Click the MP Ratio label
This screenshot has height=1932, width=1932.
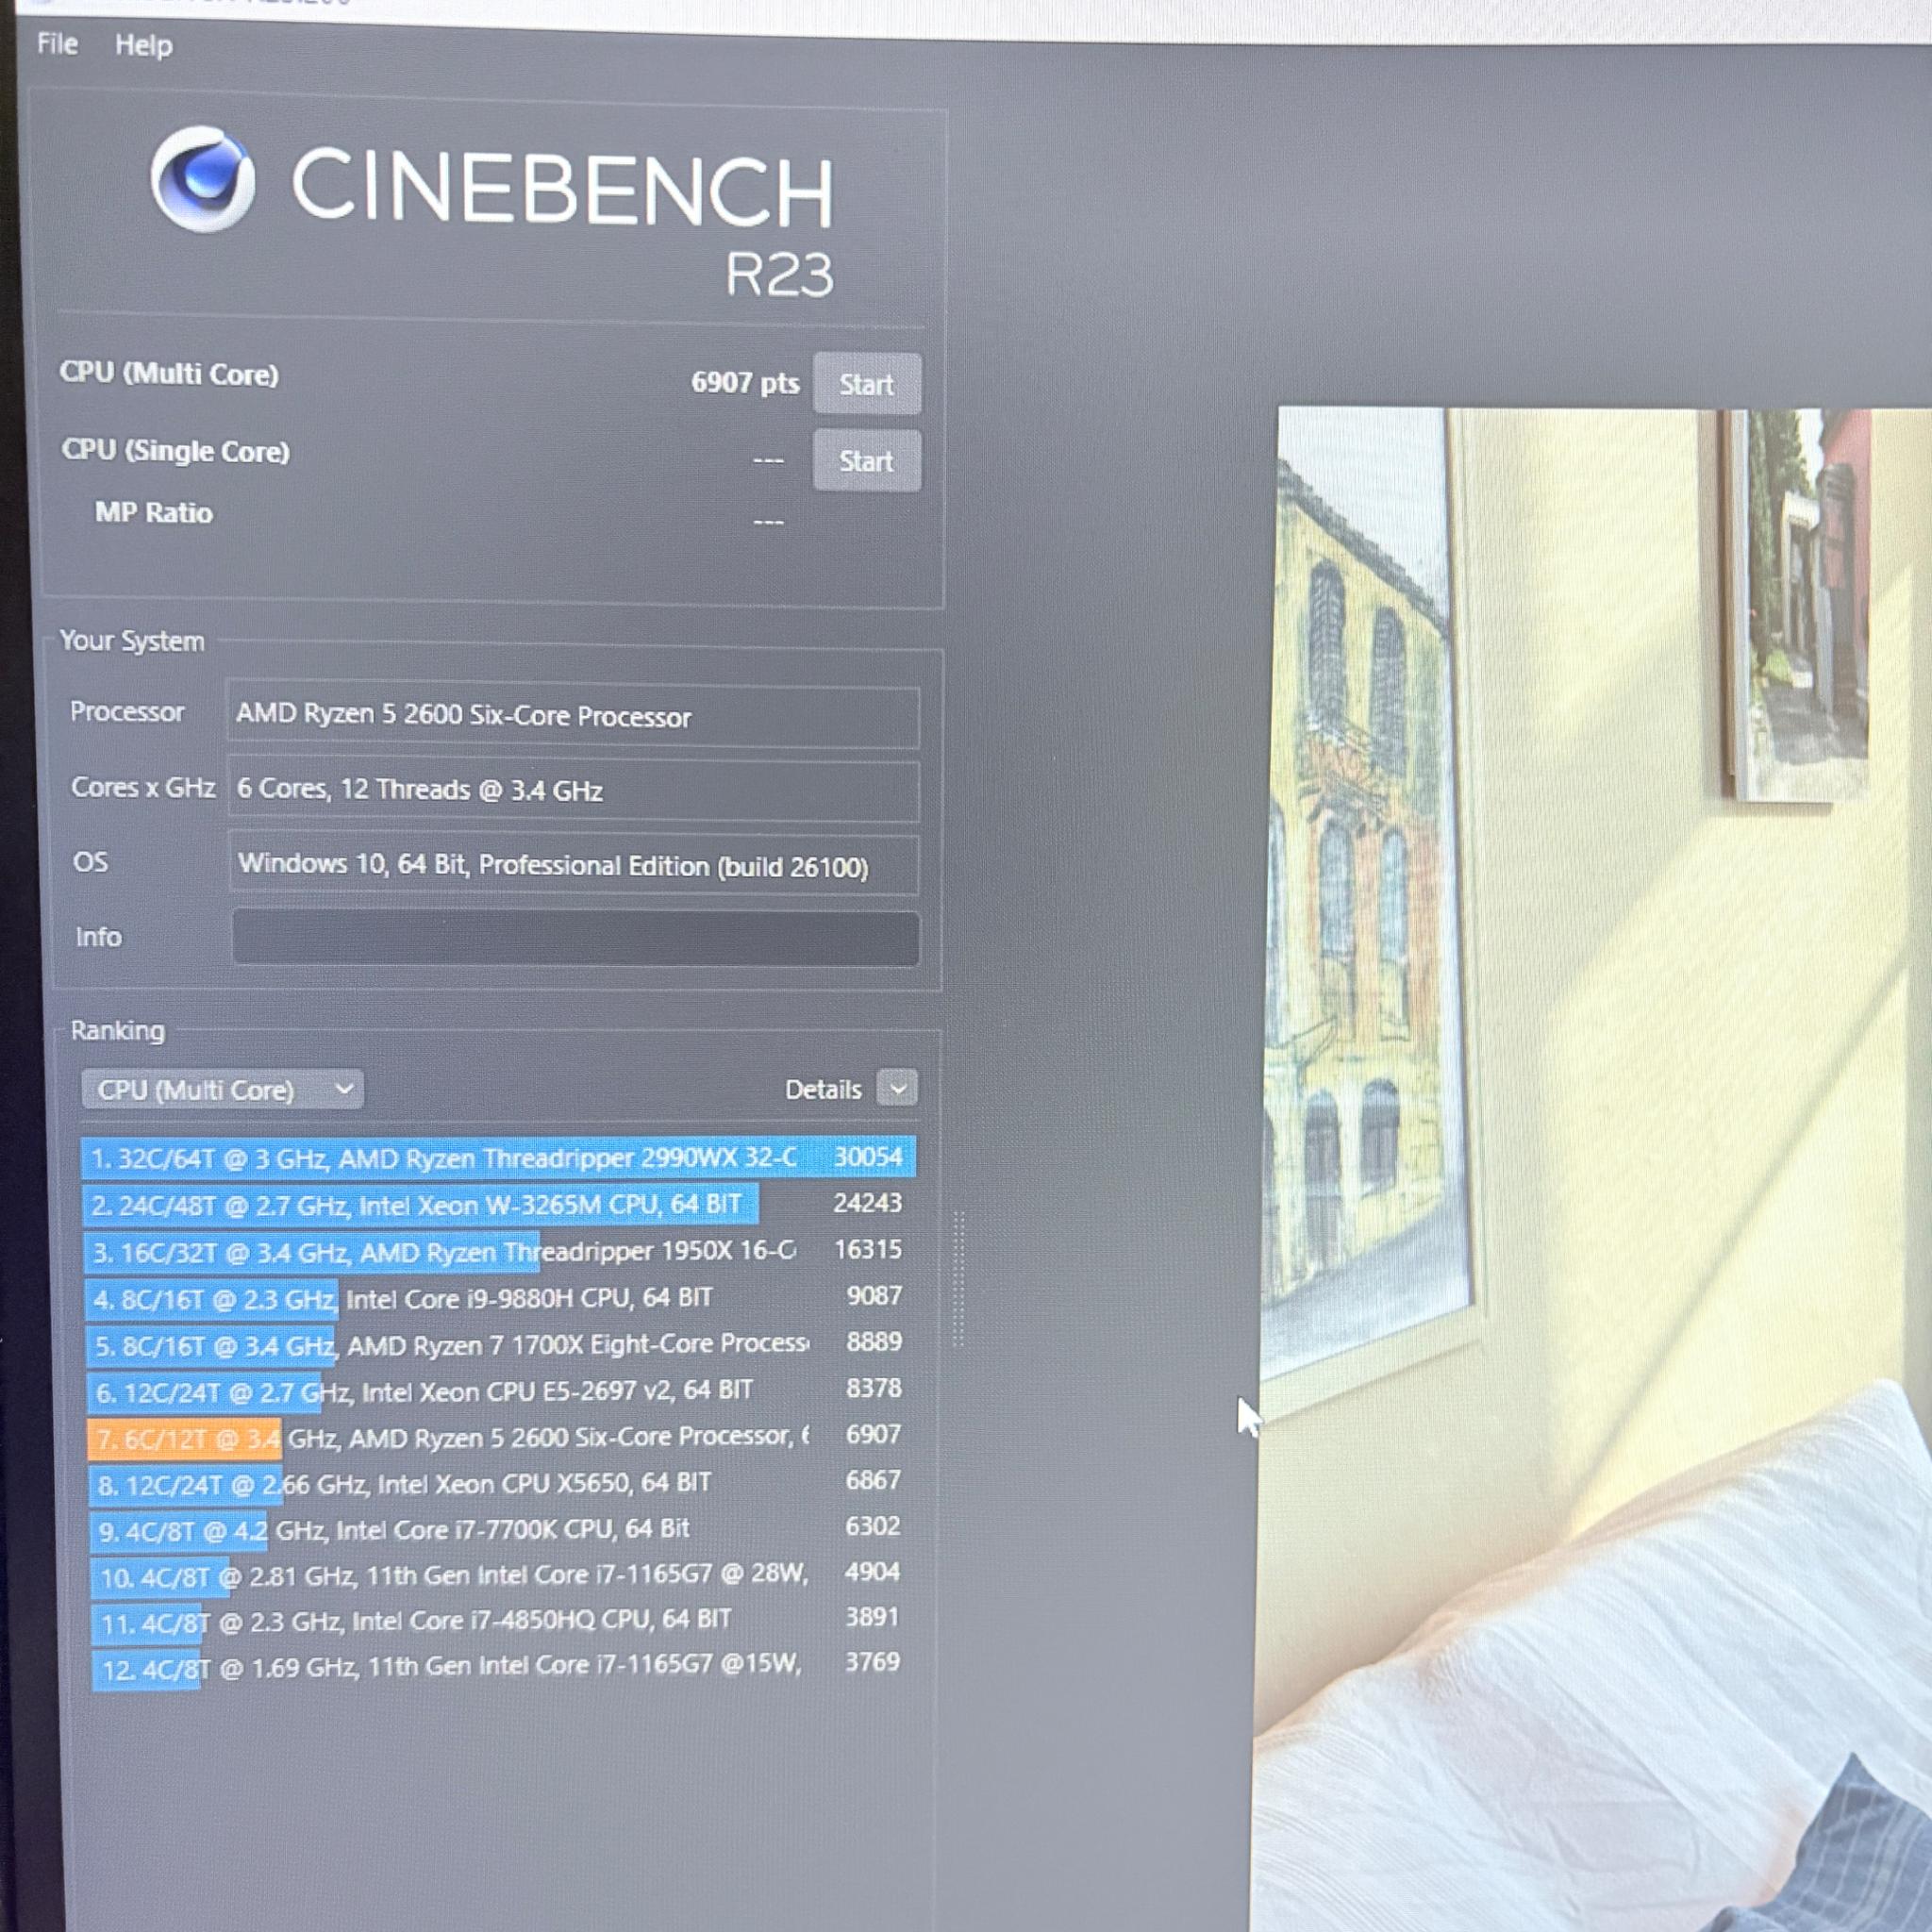(154, 513)
